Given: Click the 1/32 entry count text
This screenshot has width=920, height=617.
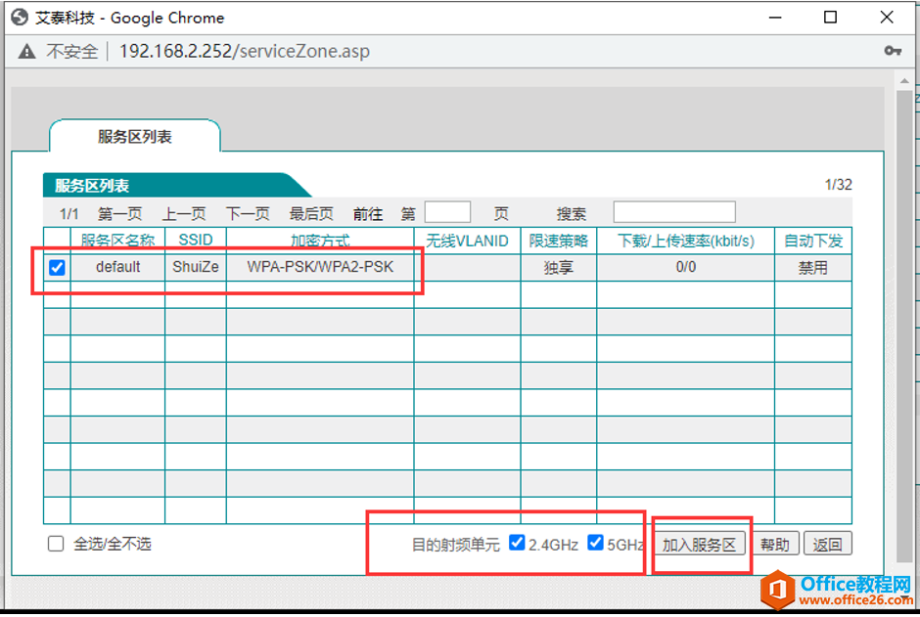Looking at the screenshot, I should (838, 185).
